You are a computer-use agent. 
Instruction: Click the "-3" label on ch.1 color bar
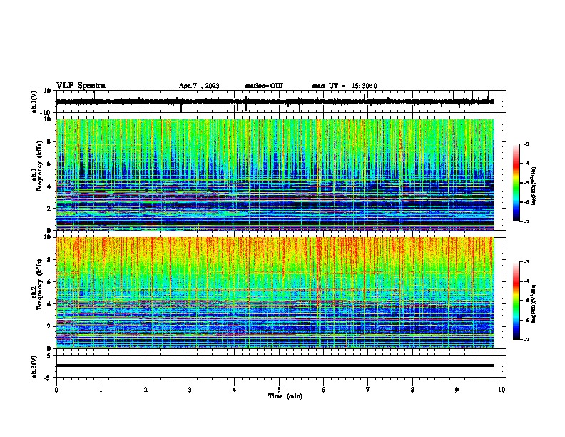click(526, 144)
